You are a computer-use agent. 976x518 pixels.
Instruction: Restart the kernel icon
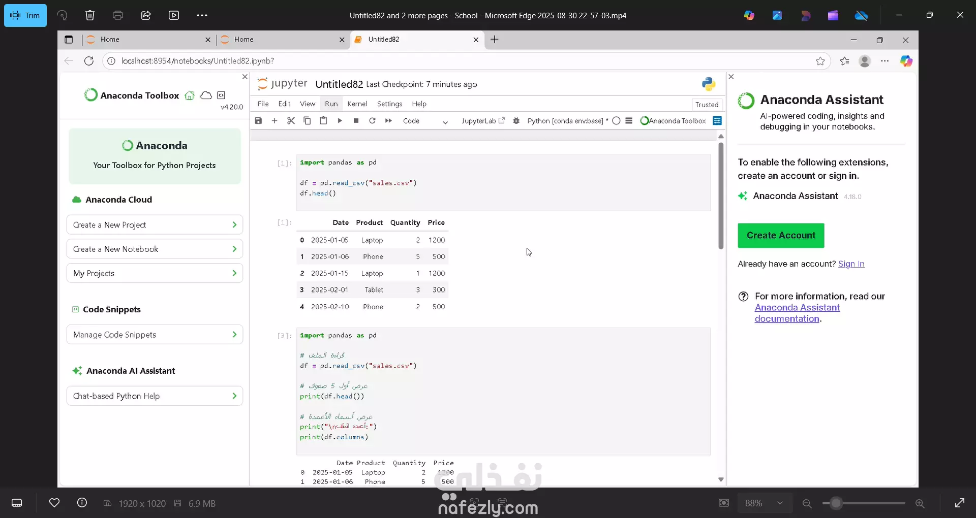click(x=372, y=120)
